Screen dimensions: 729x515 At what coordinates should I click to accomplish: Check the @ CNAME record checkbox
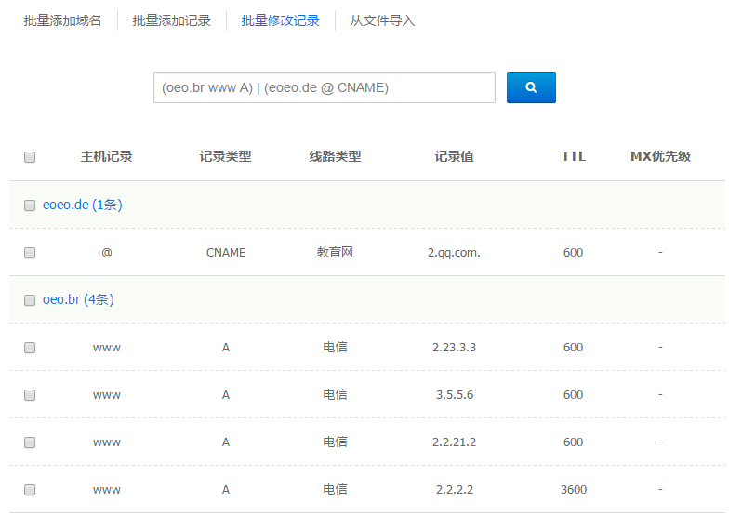coord(30,253)
